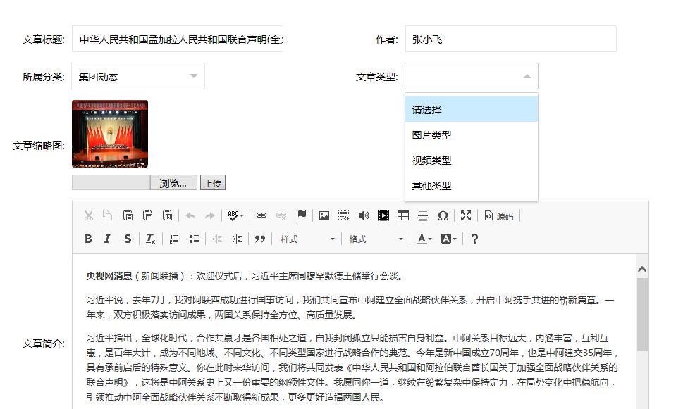Maximize the editor with fullscreen icon
683x409 pixels.
click(x=466, y=216)
